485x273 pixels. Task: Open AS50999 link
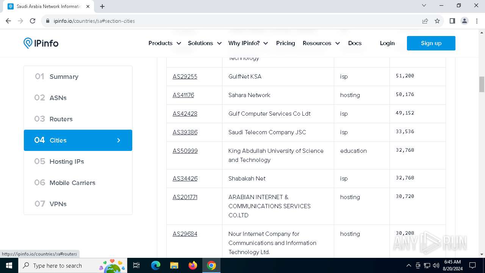point(185,151)
